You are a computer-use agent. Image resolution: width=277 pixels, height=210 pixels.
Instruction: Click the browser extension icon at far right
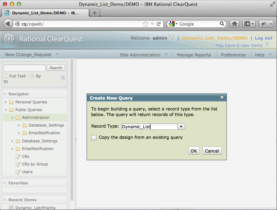(264, 24)
